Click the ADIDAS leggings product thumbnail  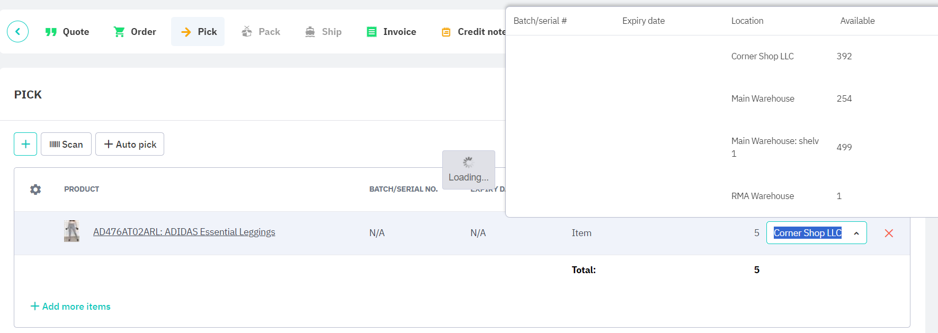72,231
